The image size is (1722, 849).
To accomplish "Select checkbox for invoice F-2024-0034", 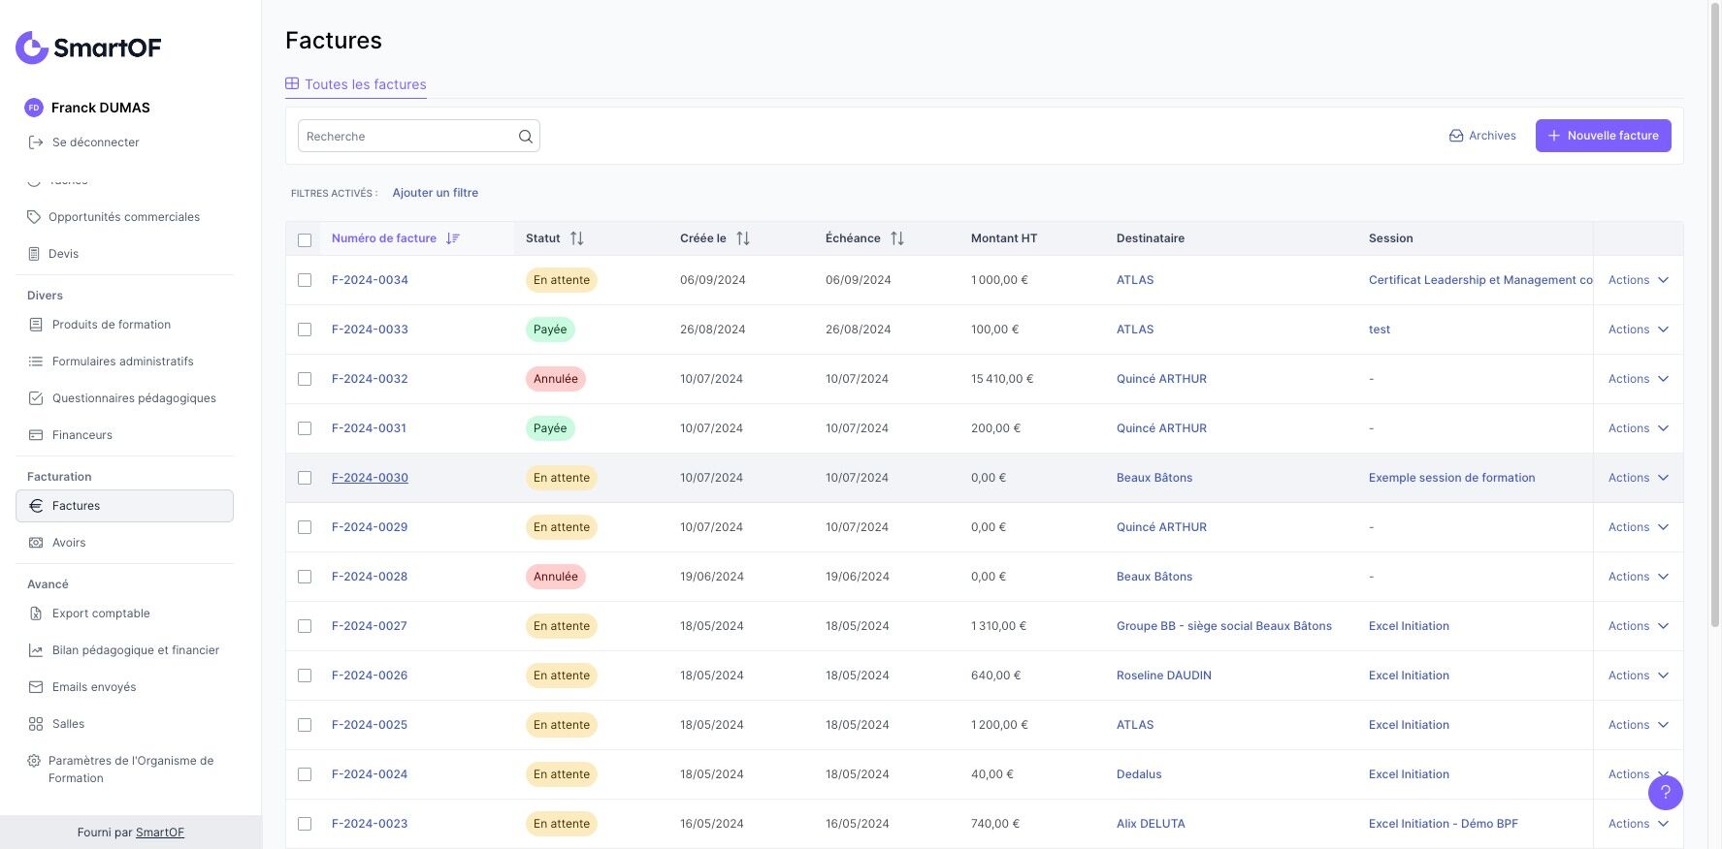I will coord(305,280).
